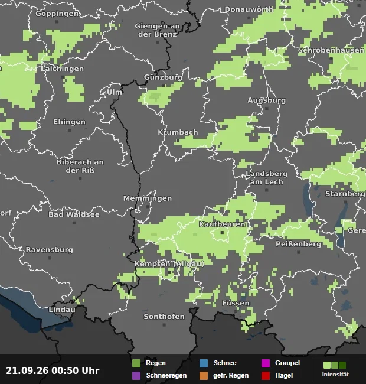This screenshot has height=384, width=366.
Task: Click the Kaufbeuren city marker
Action: point(222,232)
